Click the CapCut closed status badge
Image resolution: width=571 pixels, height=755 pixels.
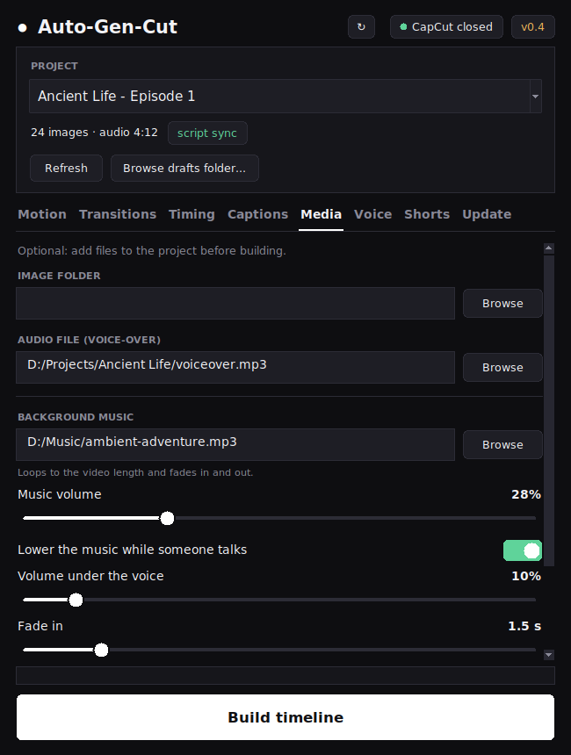446,27
